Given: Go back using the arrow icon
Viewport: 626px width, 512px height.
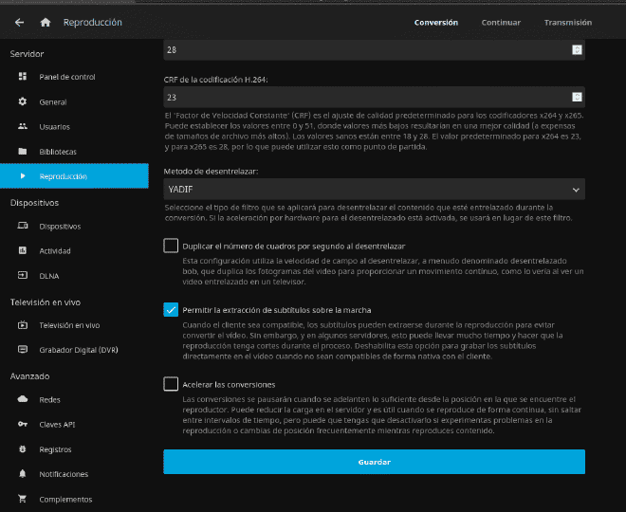Looking at the screenshot, I should pos(19,23).
